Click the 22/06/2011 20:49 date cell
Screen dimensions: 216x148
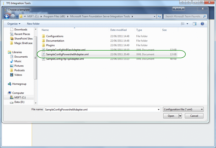pyautogui.click(x=120, y=54)
